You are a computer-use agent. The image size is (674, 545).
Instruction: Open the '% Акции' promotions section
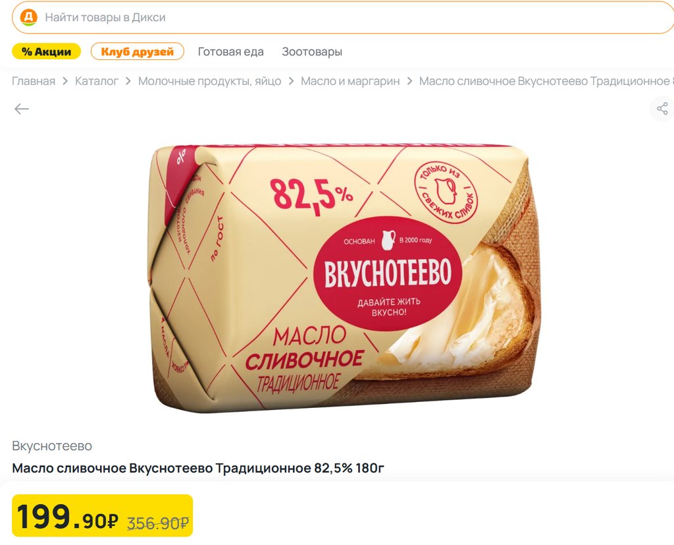coord(46,51)
